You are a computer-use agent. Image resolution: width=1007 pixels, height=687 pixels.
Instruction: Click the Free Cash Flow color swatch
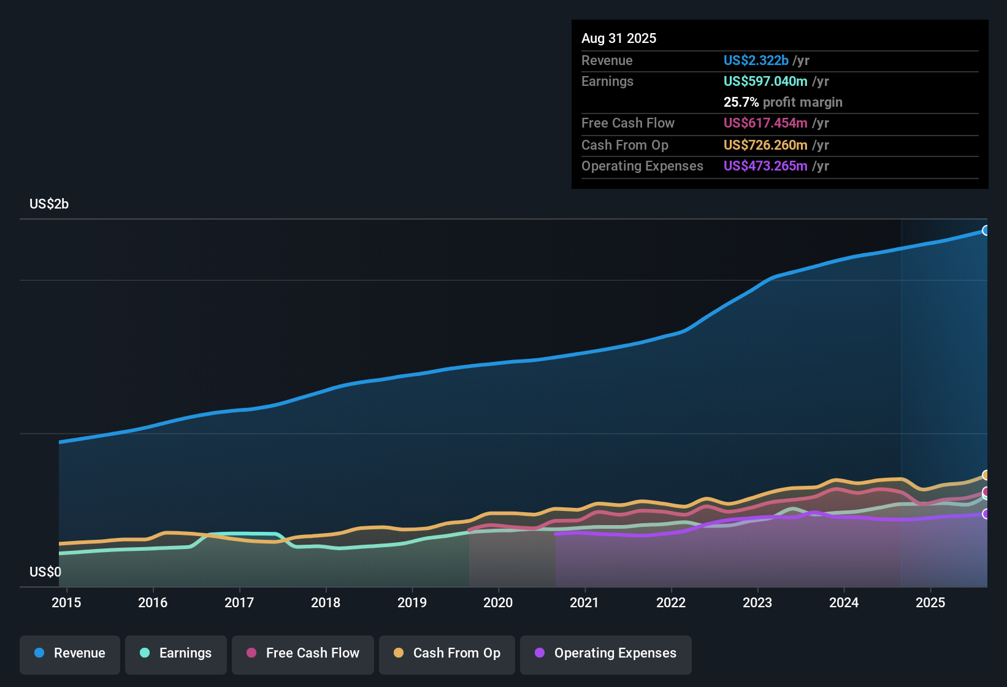[x=250, y=653]
